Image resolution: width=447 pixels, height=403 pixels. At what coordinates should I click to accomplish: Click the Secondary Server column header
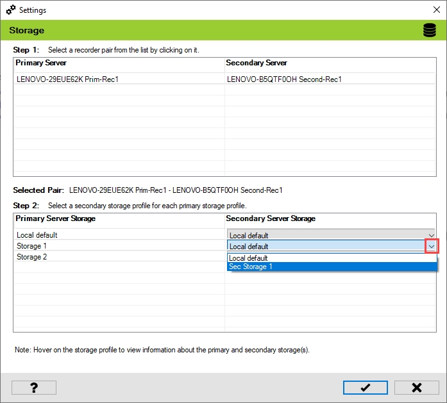(257, 63)
